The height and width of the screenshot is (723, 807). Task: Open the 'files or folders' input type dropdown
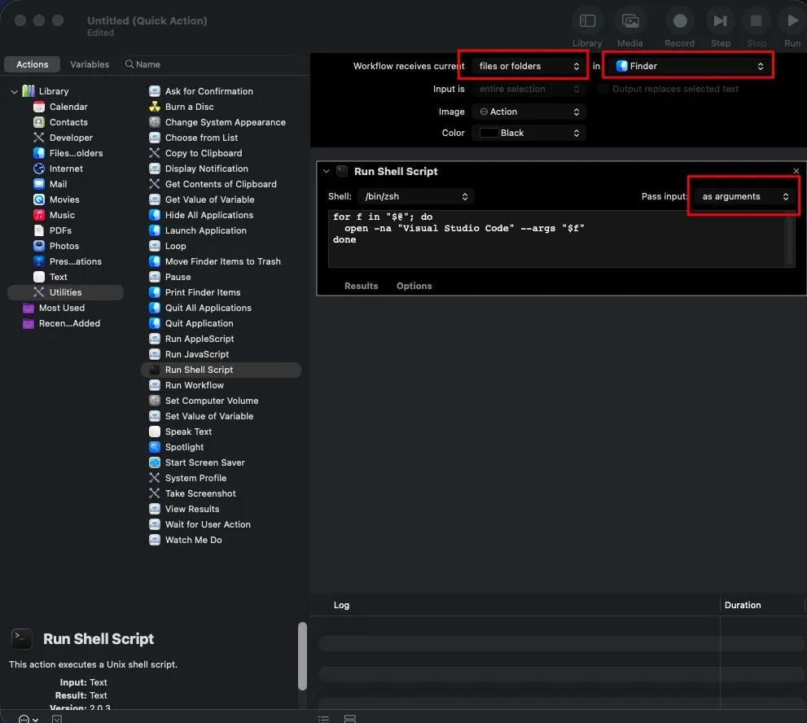pos(528,66)
